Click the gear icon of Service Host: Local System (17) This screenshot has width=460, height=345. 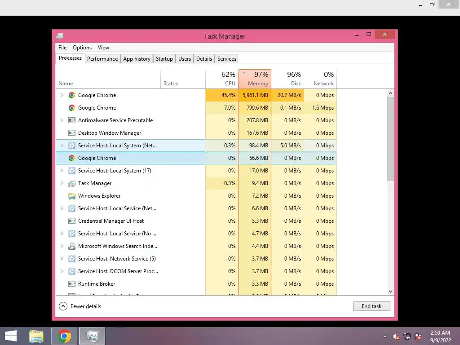[x=72, y=171]
